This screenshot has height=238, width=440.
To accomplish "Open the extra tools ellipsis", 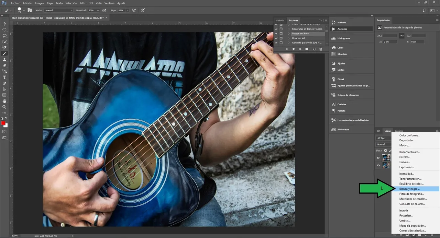I will [4, 113].
